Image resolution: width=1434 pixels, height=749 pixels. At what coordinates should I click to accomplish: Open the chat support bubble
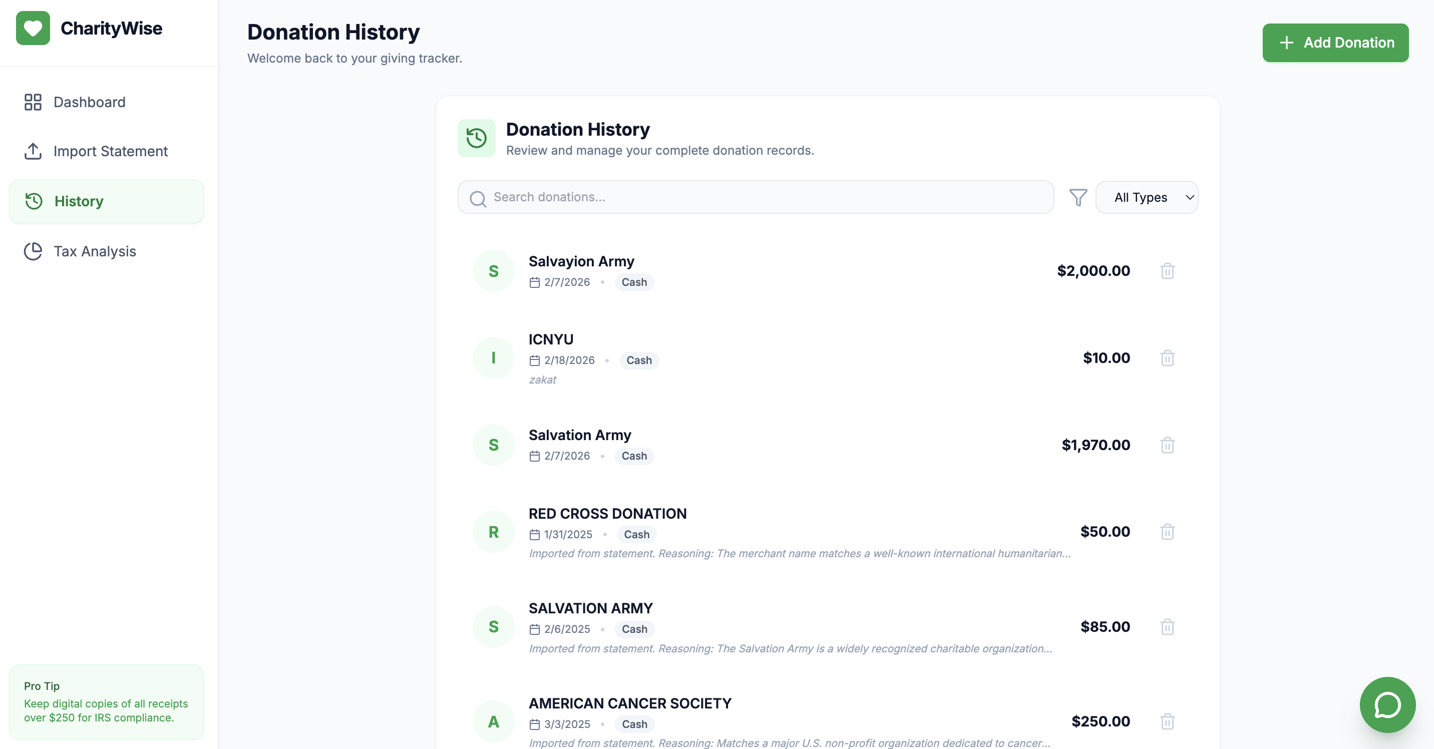pos(1386,704)
